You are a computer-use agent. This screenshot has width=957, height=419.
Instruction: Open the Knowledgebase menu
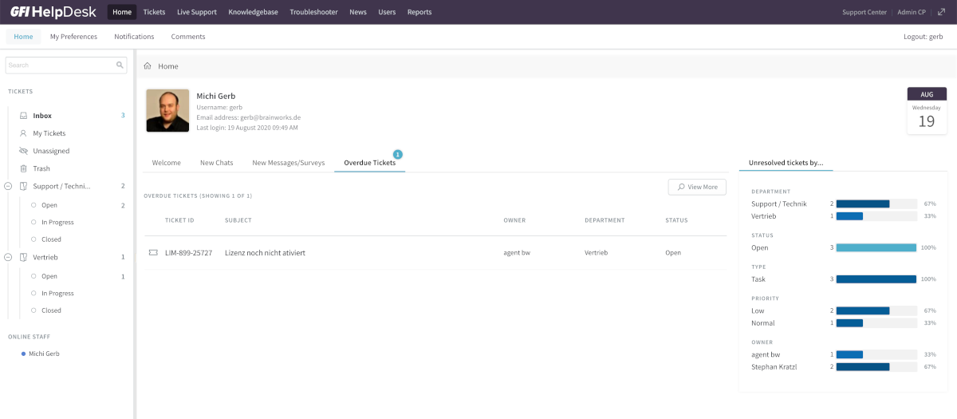[x=253, y=12]
